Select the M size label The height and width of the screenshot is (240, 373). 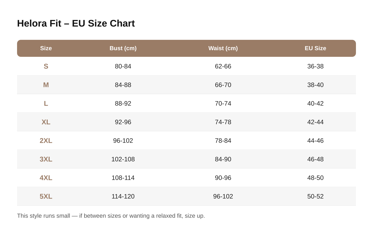click(46, 85)
